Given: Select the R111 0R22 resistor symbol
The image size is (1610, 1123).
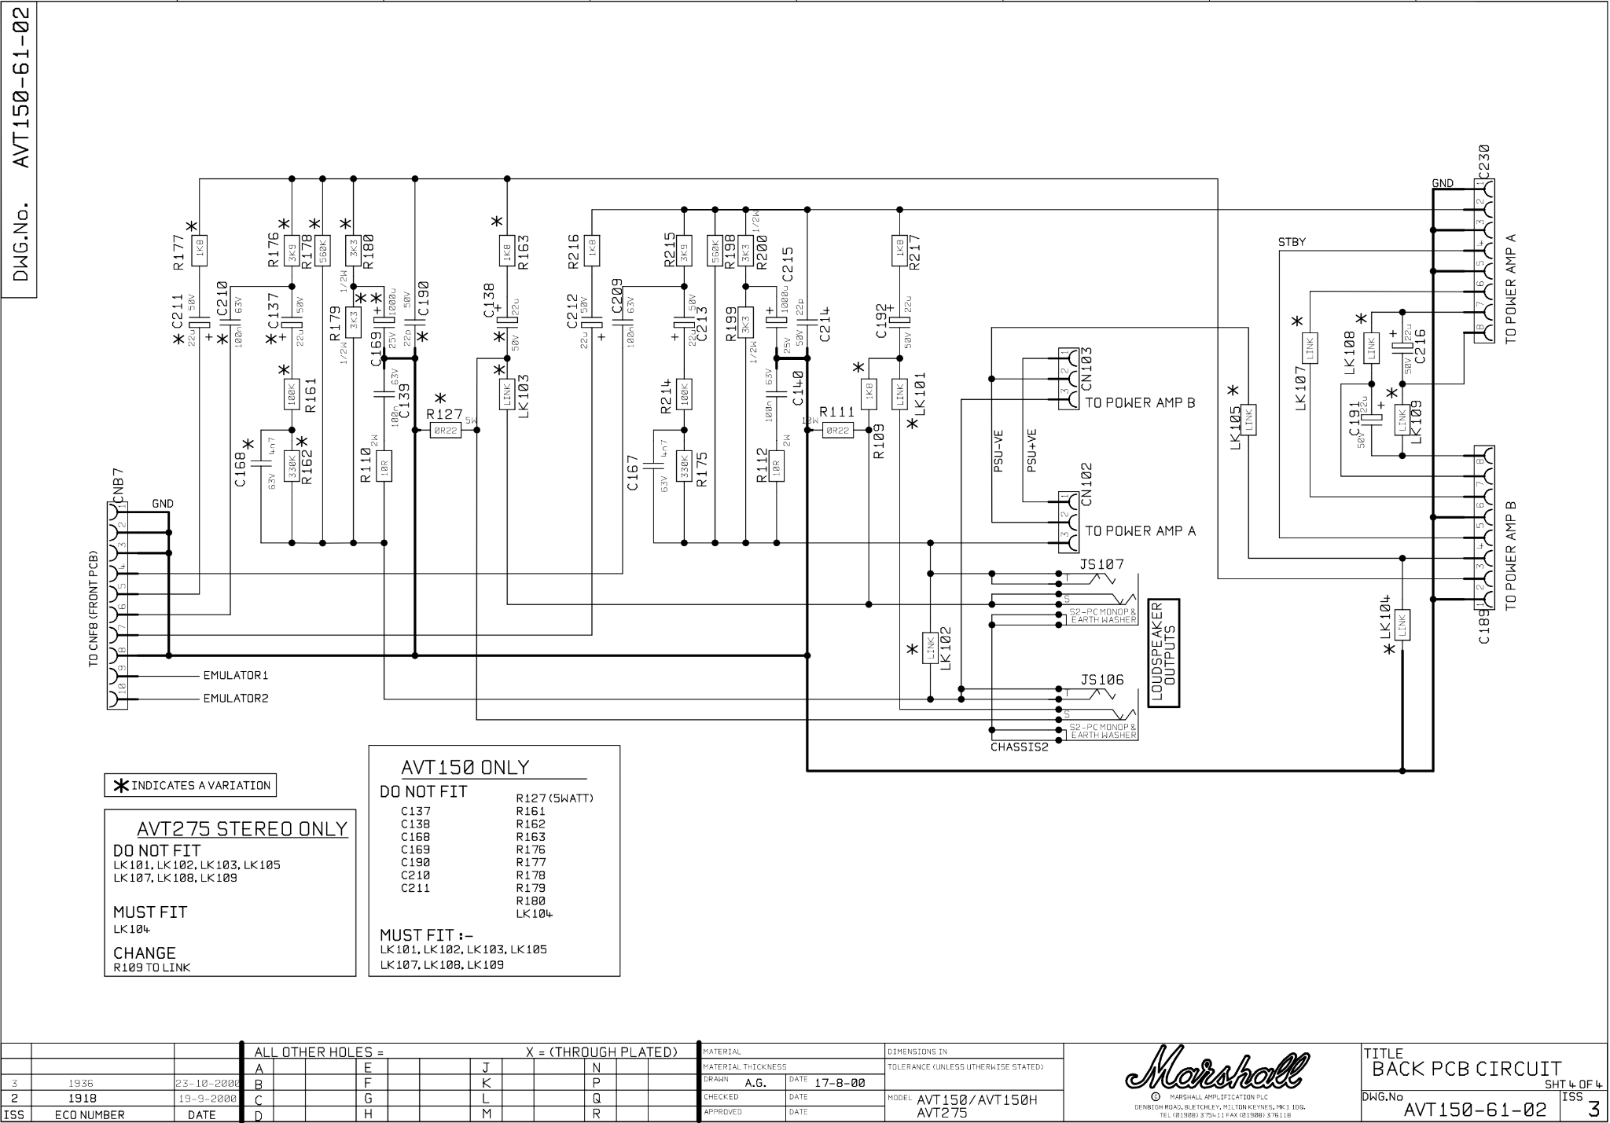Looking at the screenshot, I should pyautogui.click(x=838, y=430).
